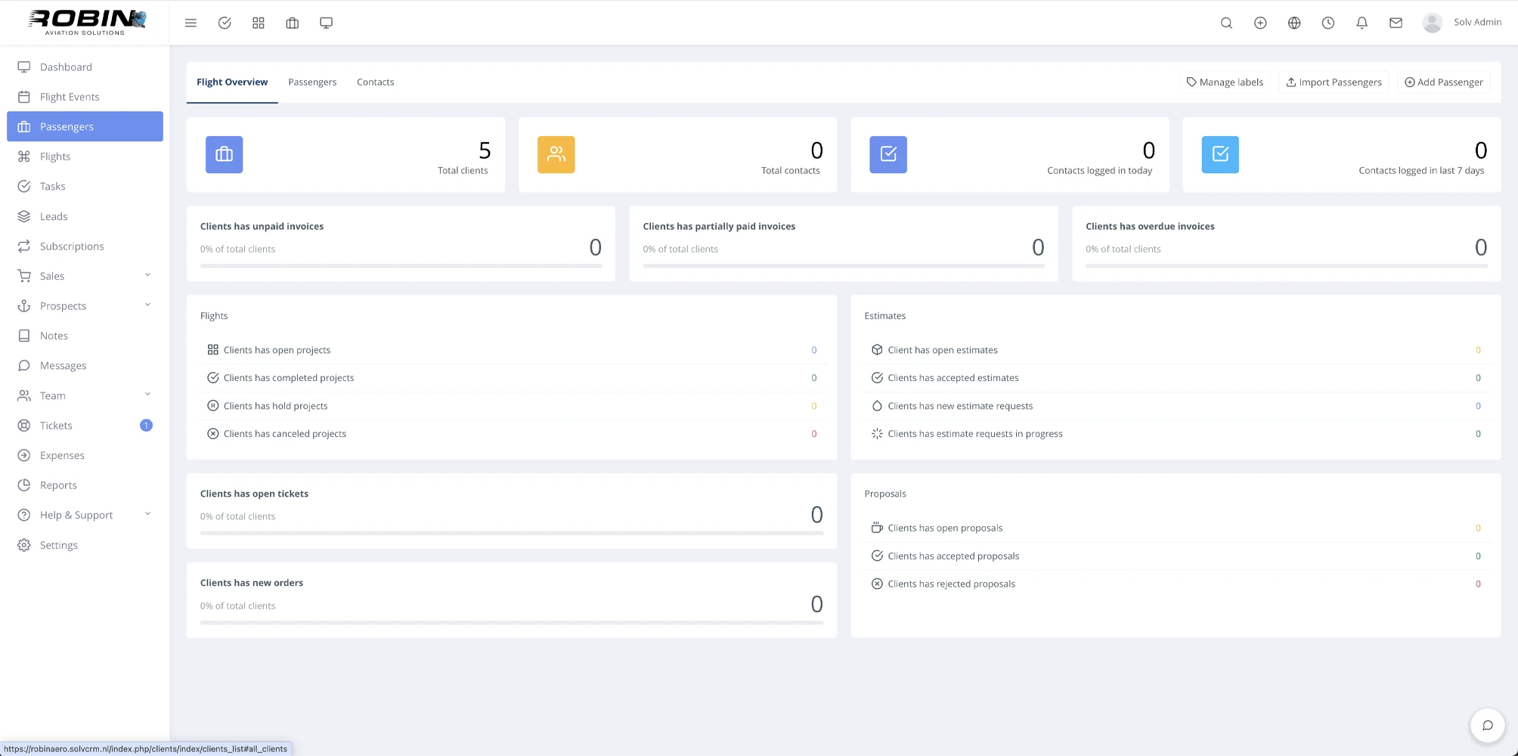Open the language globe icon
Image resolution: width=1518 pixels, height=756 pixels.
pyautogui.click(x=1294, y=23)
